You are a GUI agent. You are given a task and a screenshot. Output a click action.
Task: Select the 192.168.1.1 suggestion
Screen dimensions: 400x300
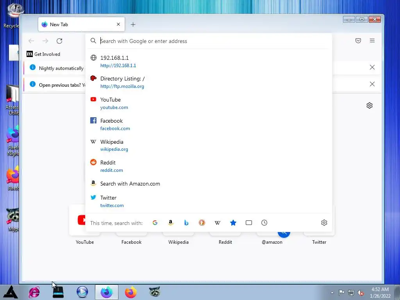click(x=209, y=61)
